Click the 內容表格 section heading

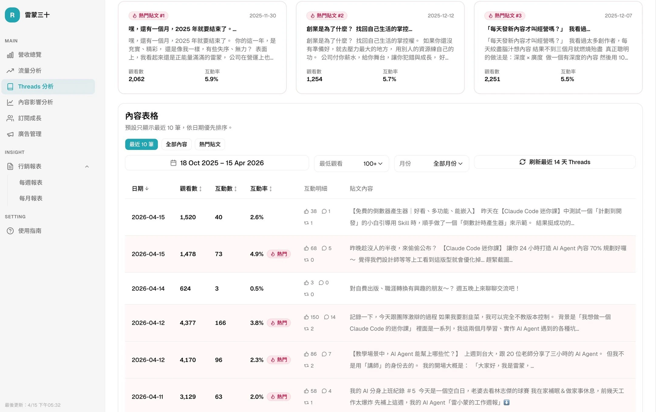[142, 116]
